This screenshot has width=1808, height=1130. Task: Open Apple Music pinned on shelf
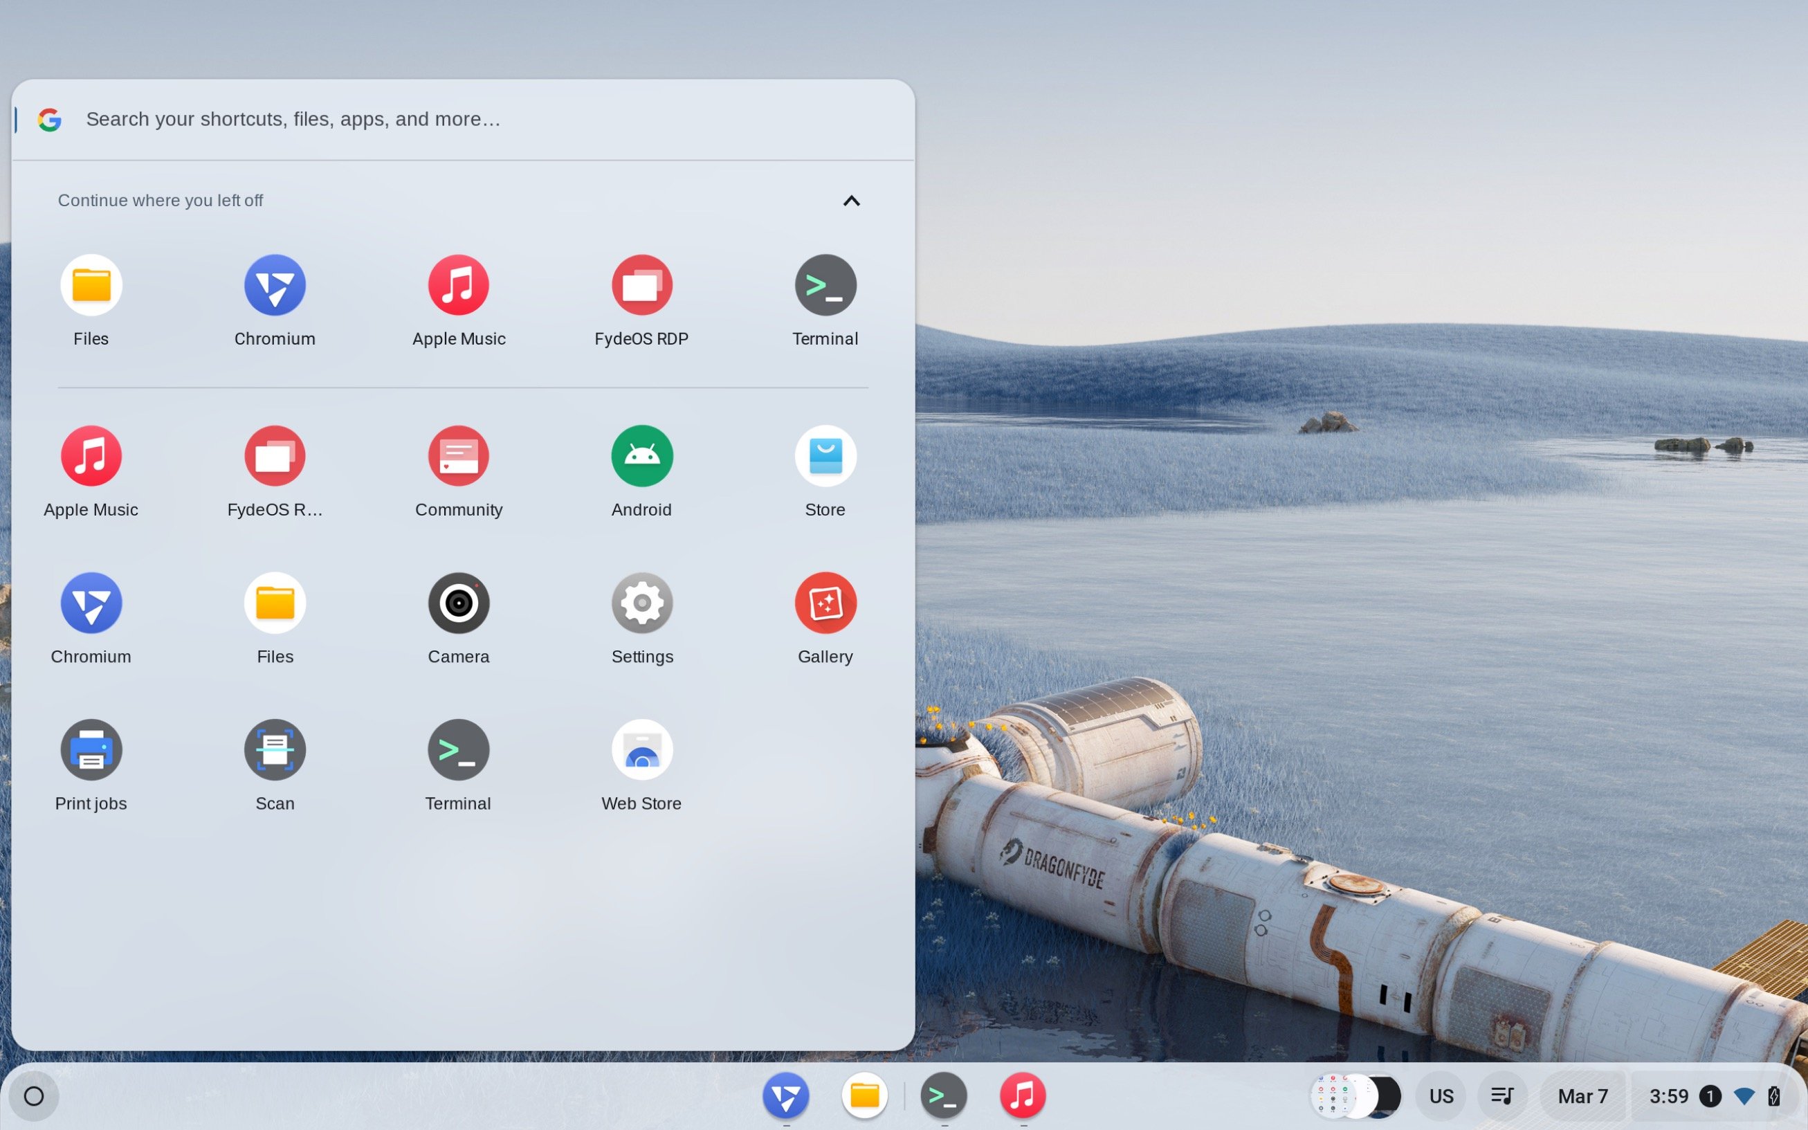(1022, 1096)
